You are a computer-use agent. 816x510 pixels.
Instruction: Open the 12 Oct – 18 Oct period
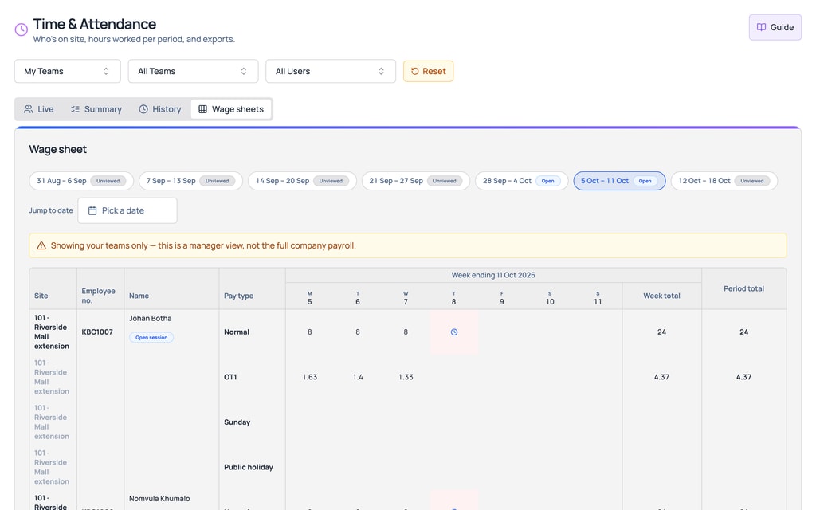[x=724, y=181]
